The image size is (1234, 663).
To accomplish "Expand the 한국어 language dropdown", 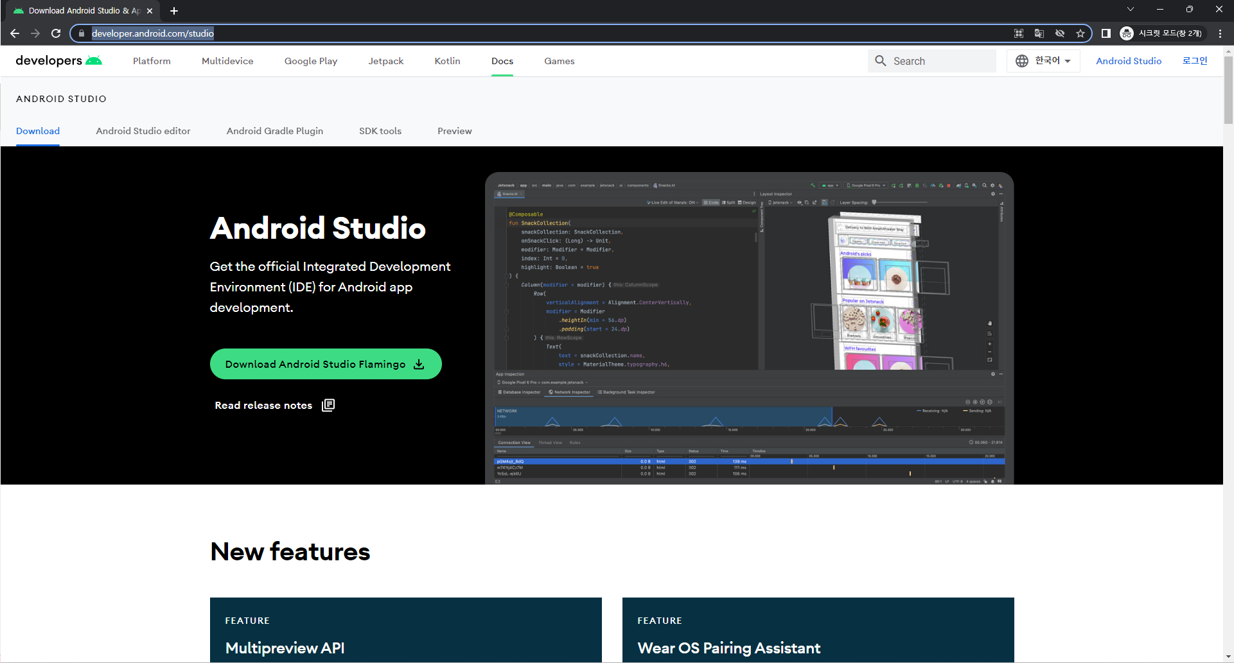I will [x=1044, y=61].
